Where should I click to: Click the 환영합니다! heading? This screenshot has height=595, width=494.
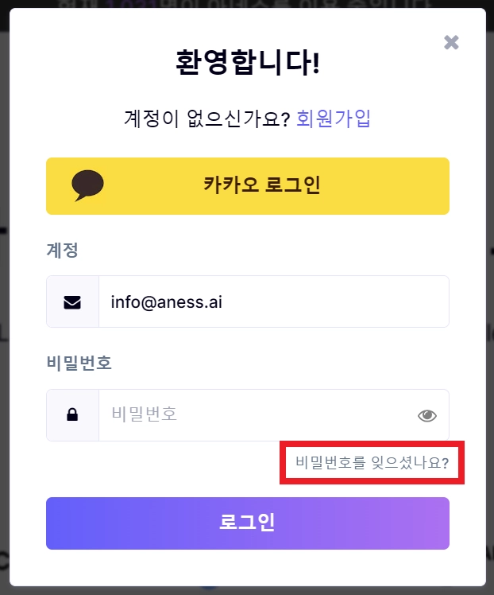[x=247, y=63]
